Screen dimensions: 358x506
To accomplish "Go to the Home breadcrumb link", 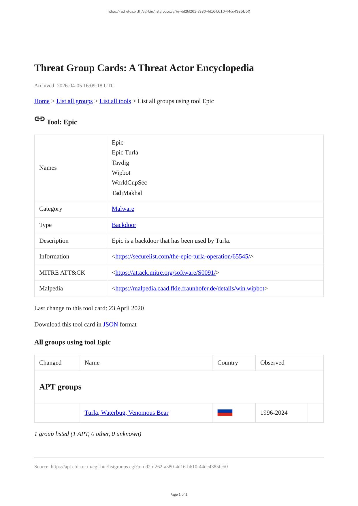I will tap(42, 101).
